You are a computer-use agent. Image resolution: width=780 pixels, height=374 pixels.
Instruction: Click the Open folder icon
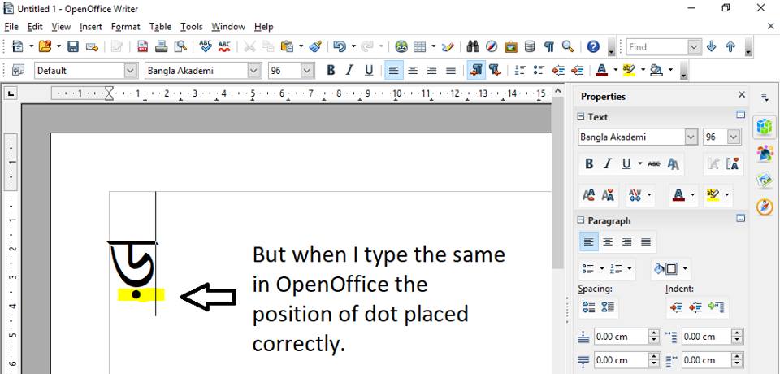[45, 47]
